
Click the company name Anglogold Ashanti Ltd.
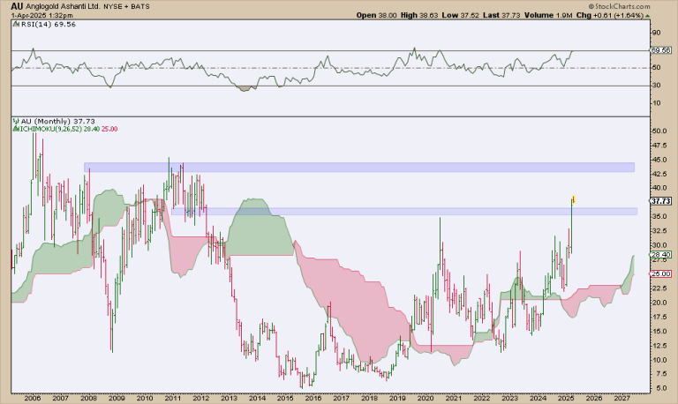click(x=64, y=6)
